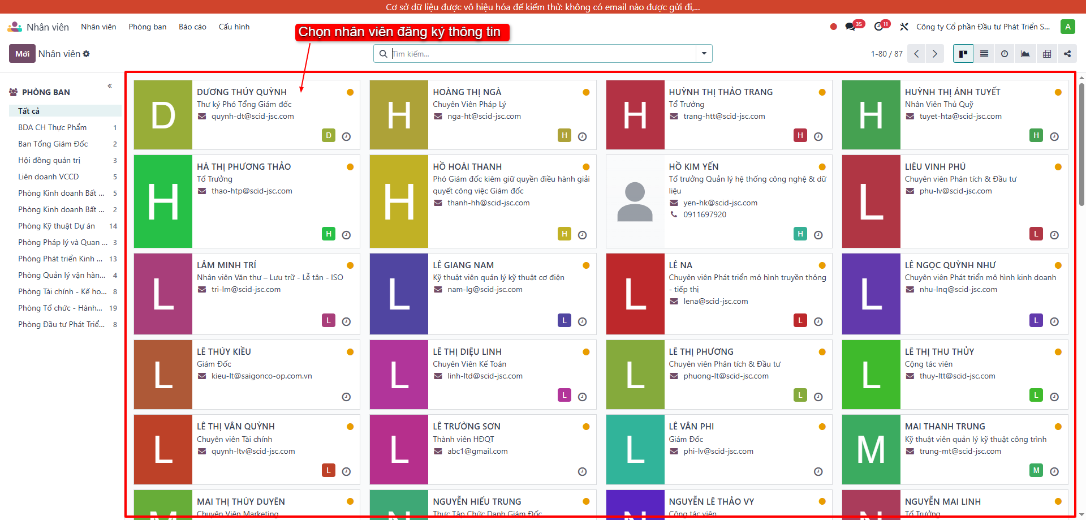Open Phòng ban menu
The width and height of the screenshot is (1086, 520).
click(x=148, y=27)
